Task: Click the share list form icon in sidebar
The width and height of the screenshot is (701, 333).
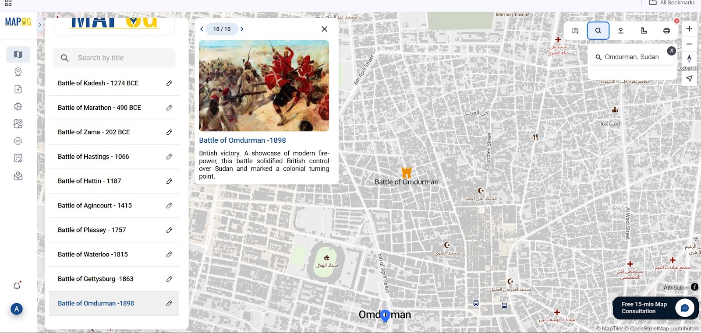Action: 18,158
